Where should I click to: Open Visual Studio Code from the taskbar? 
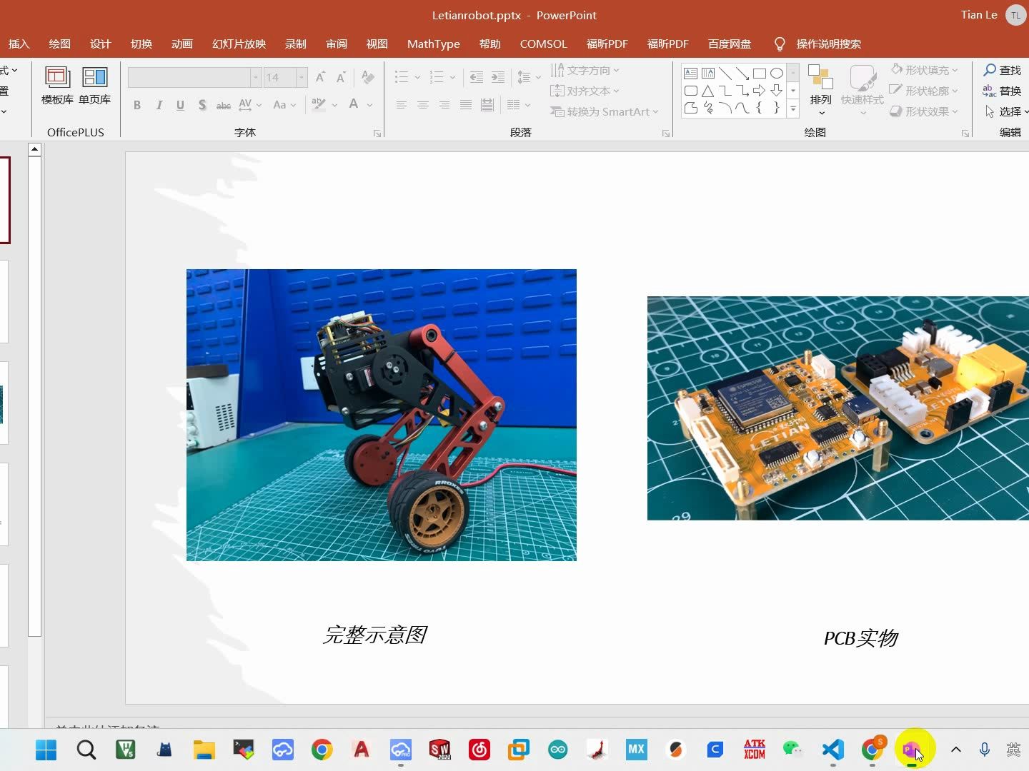[833, 750]
